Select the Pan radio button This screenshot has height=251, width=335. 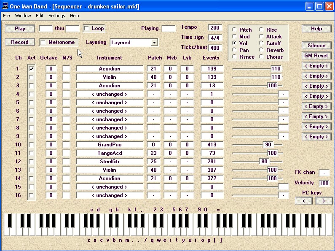tap(234, 50)
